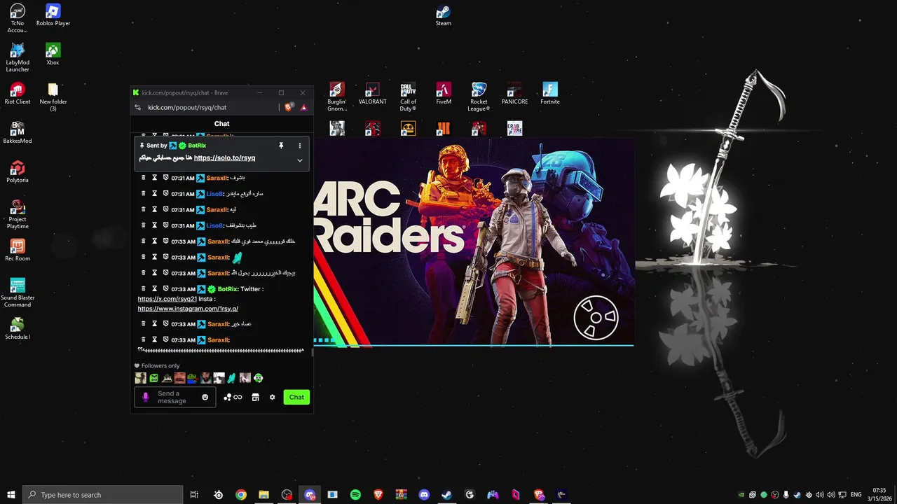
Task: Delete the BotRix Twitter message with the trash icon
Action: (x=144, y=288)
